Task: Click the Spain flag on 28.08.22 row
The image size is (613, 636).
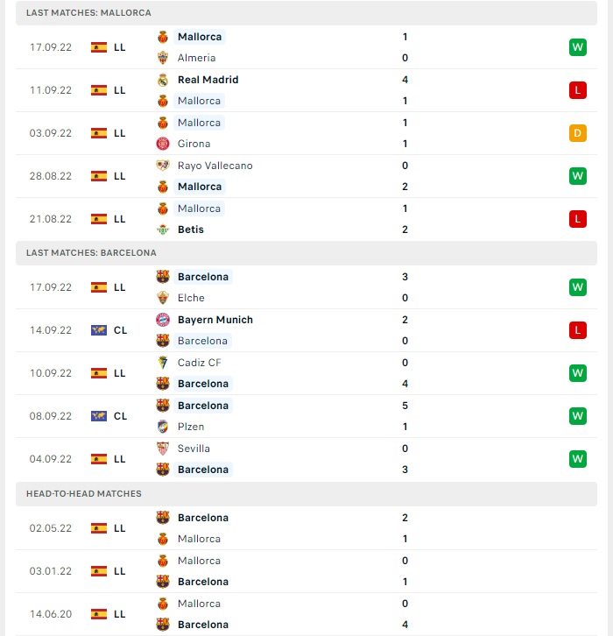Action: 99,176
